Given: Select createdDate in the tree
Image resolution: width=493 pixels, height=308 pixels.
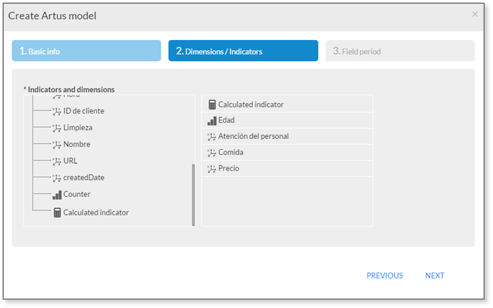Looking at the screenshot, I should coord(84,178).
